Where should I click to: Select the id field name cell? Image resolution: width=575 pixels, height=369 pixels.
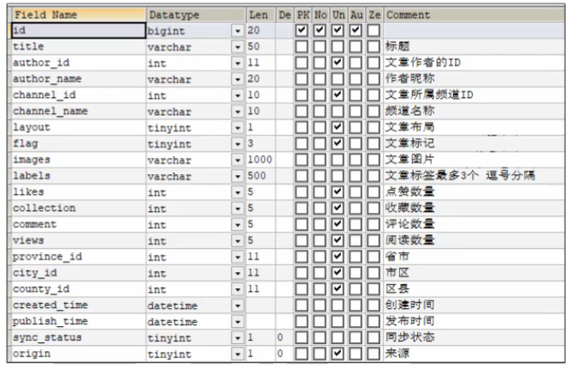[x=79, y=30]
